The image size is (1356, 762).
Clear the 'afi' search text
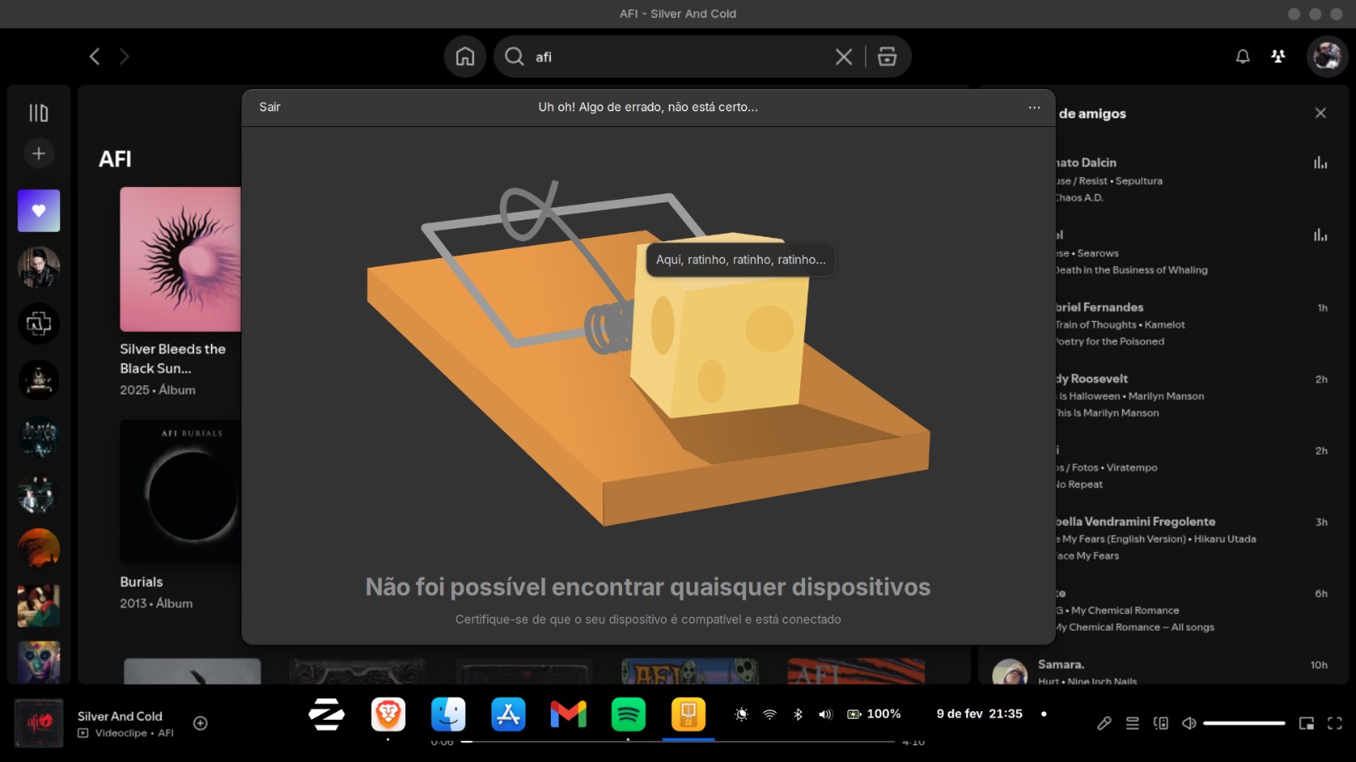[843, 57]
